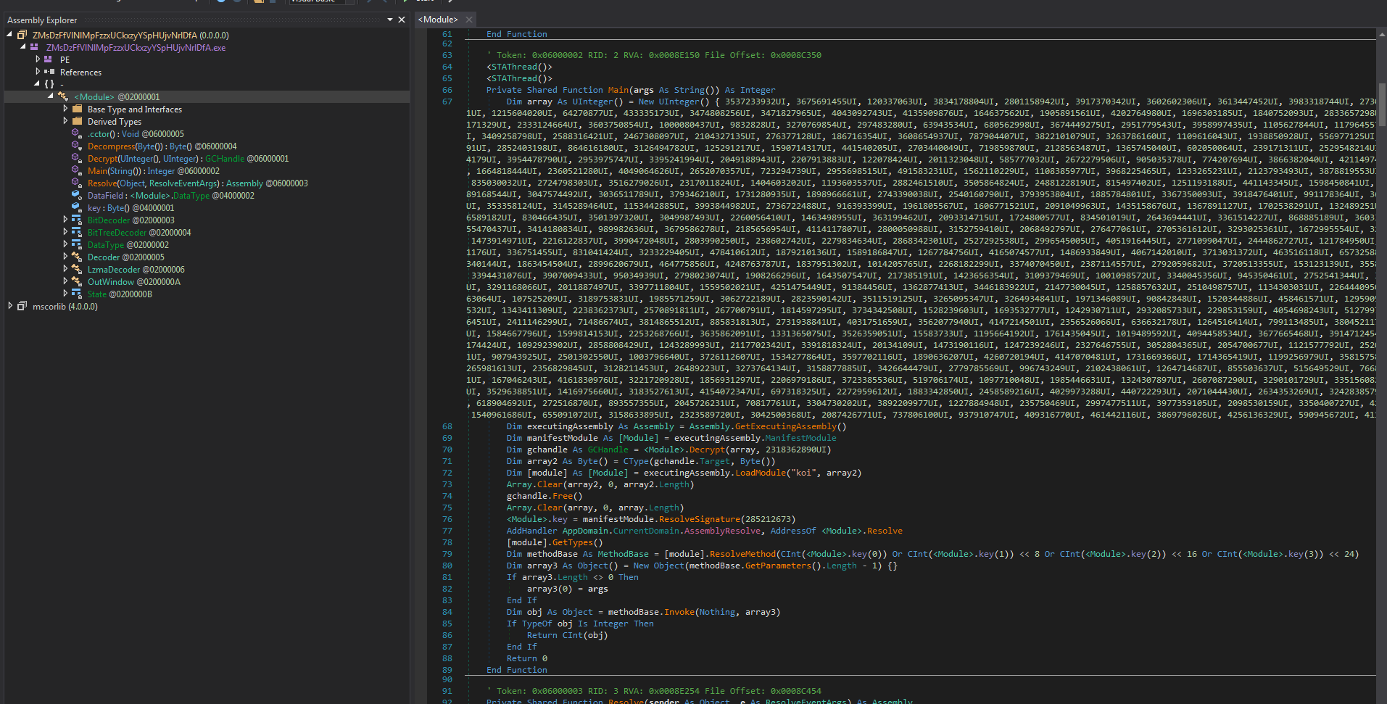Image resolution: width=1387 pixels, height=704 pixels.
Task: Click the Main(String()) method icon
Action: 77,170
